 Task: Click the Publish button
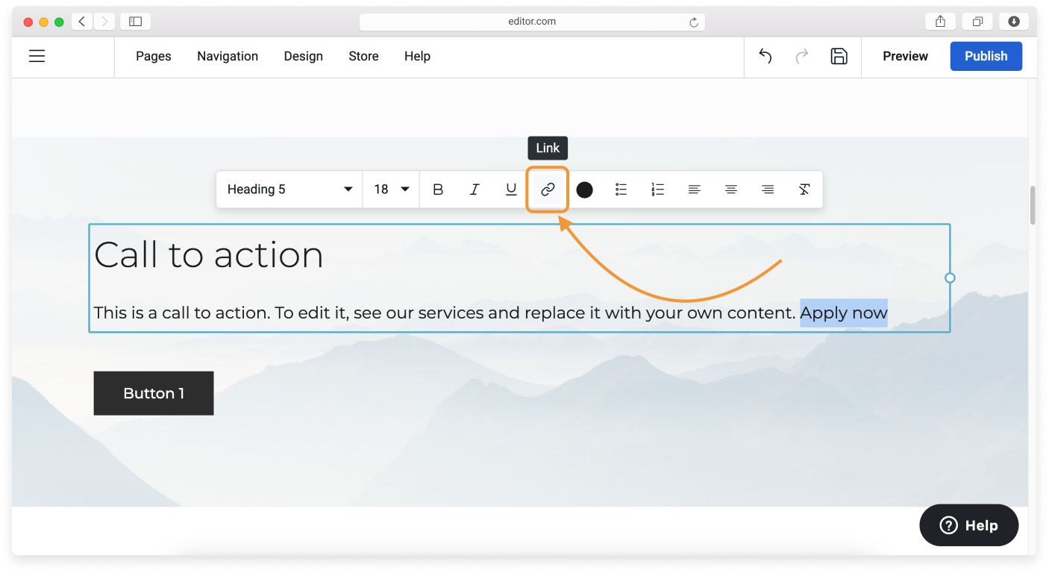[x=986, y=56]
